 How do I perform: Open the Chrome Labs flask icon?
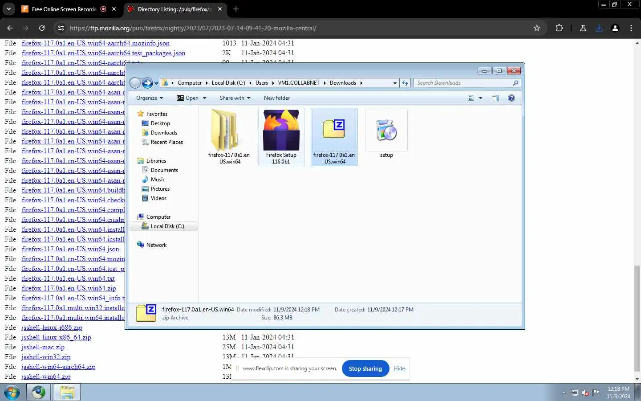tap(583, 28)
